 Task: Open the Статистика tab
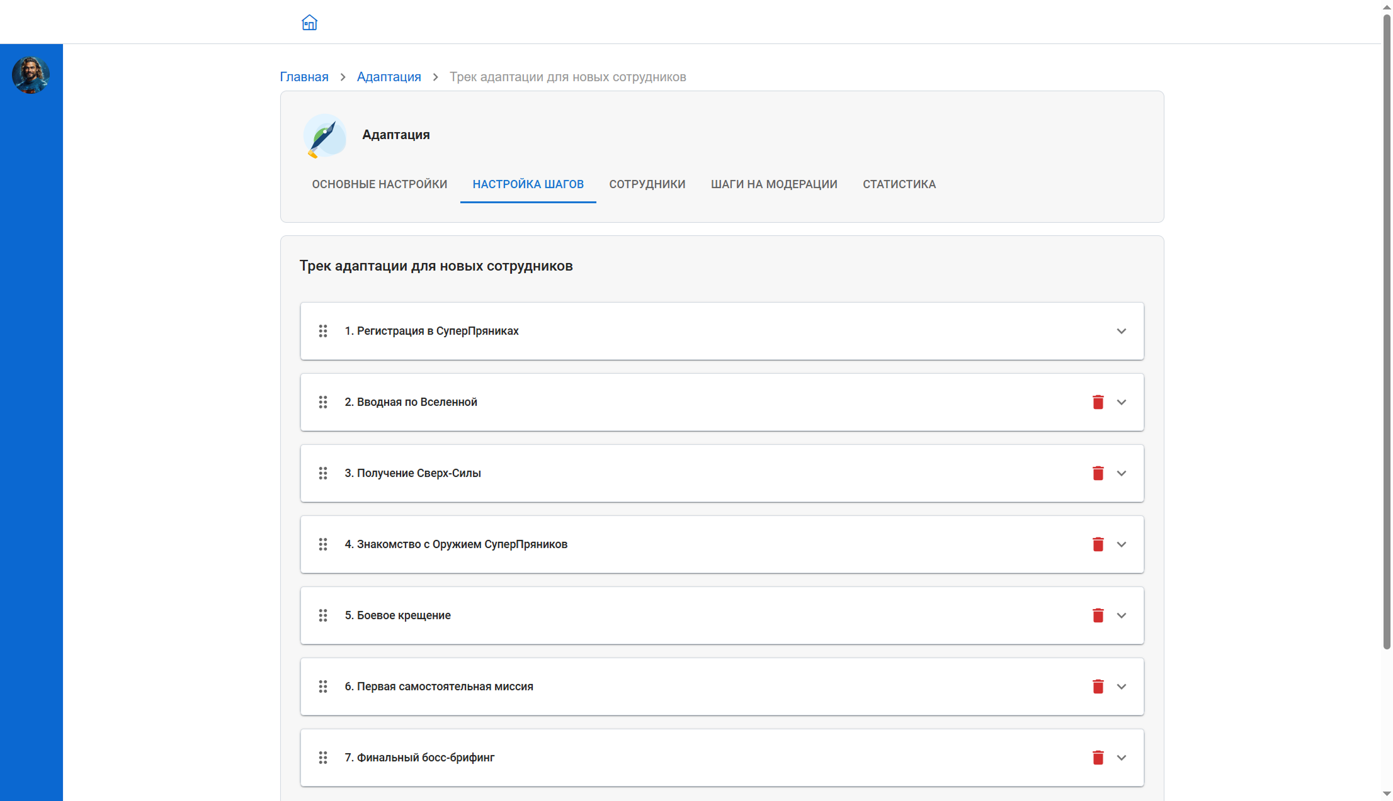899,184
